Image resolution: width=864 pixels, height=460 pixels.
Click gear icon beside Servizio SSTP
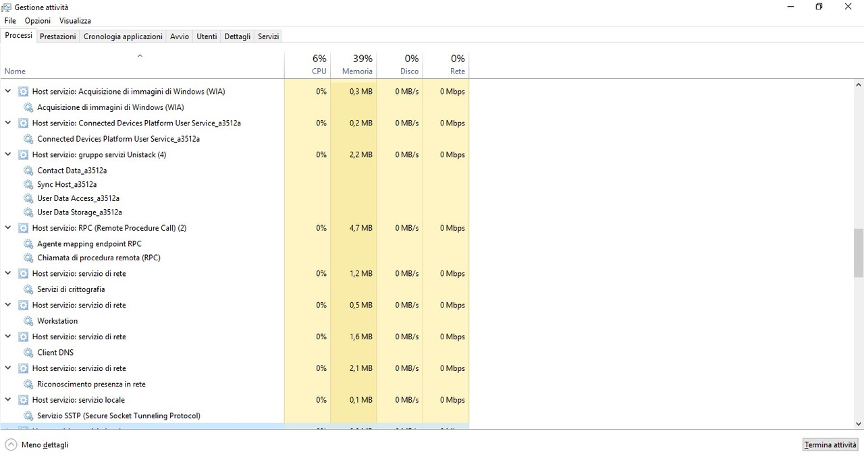(x=28, y=416)
